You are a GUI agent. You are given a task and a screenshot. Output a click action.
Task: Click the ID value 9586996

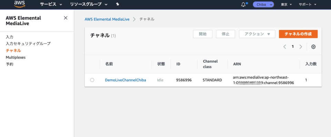pos(184,80)
